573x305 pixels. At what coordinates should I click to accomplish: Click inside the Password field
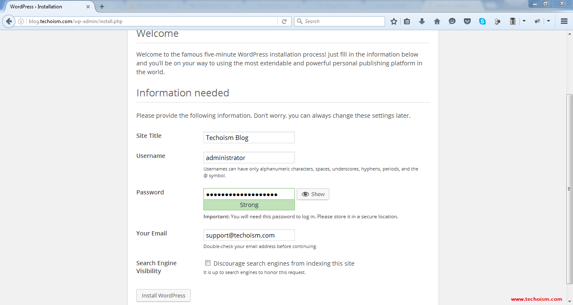pyautogui.click(x=249, y=194)
